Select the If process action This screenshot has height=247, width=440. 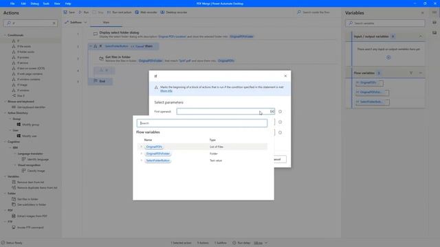coord(23,58)
